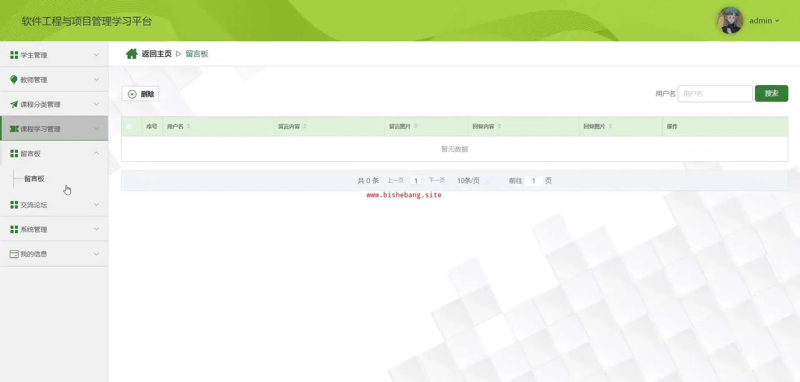Expand the 课程学习管理 menu chevron
Viewport: 800px width, 382px height.
96,128
